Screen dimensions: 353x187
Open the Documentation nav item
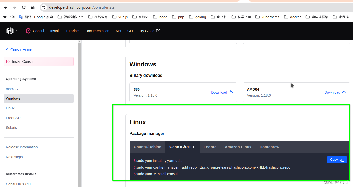click(x=97, y=31)
